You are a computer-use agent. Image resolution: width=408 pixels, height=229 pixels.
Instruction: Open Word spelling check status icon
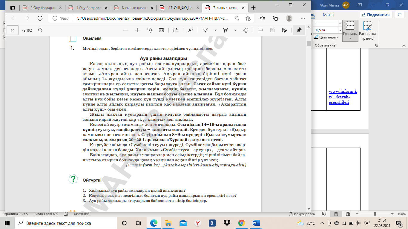pyautogui.click(x=66, y=214)
